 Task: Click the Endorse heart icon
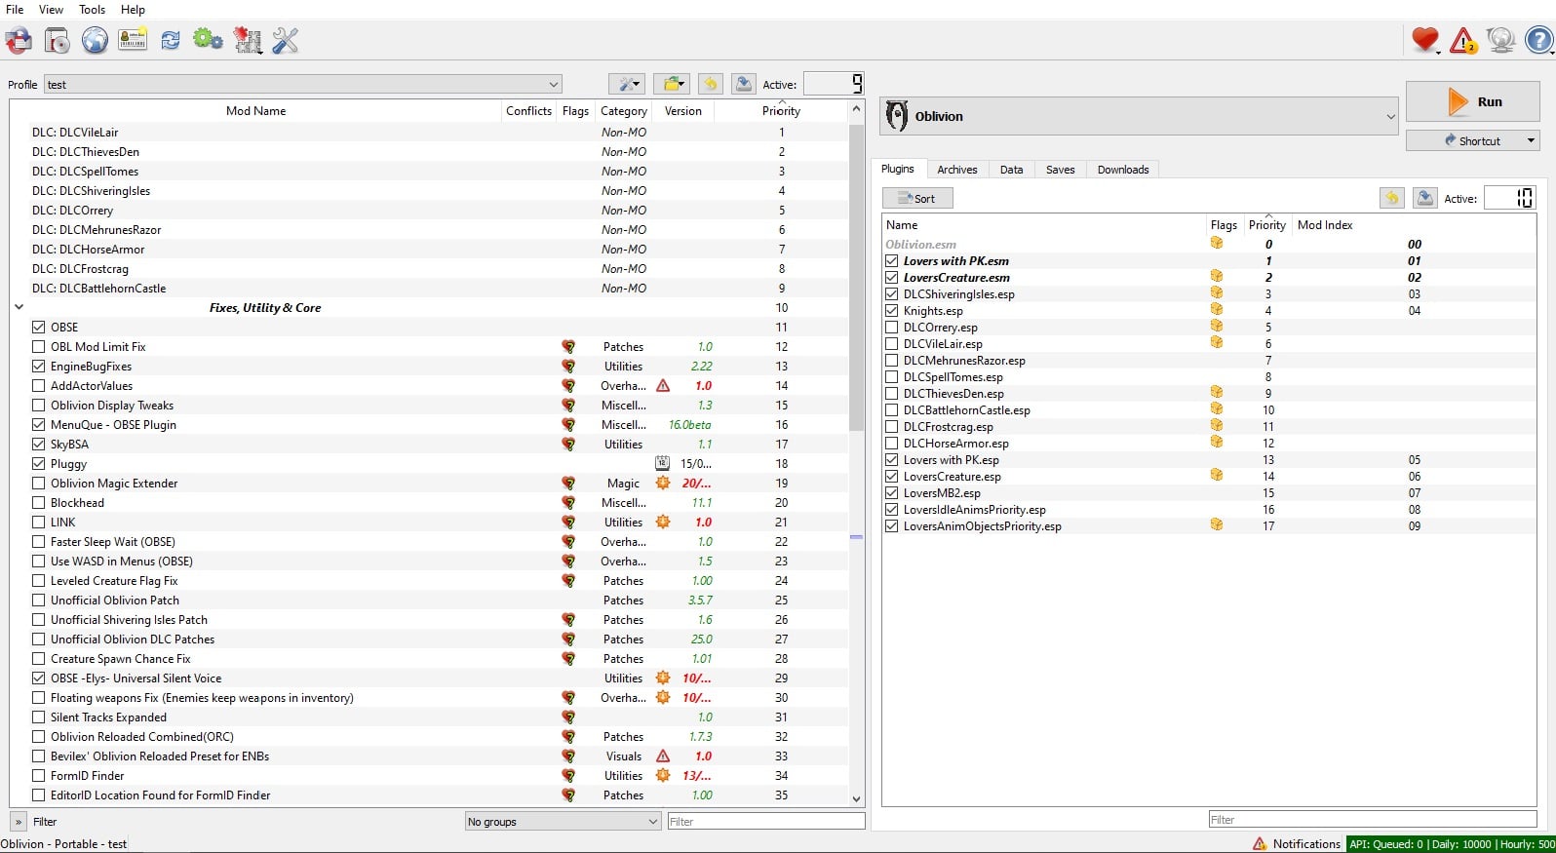(1425, 40)
